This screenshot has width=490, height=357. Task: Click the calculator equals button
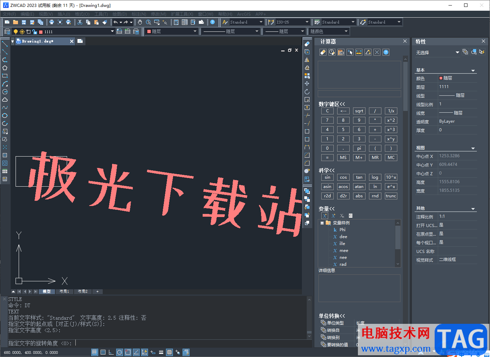click(327, 158)
